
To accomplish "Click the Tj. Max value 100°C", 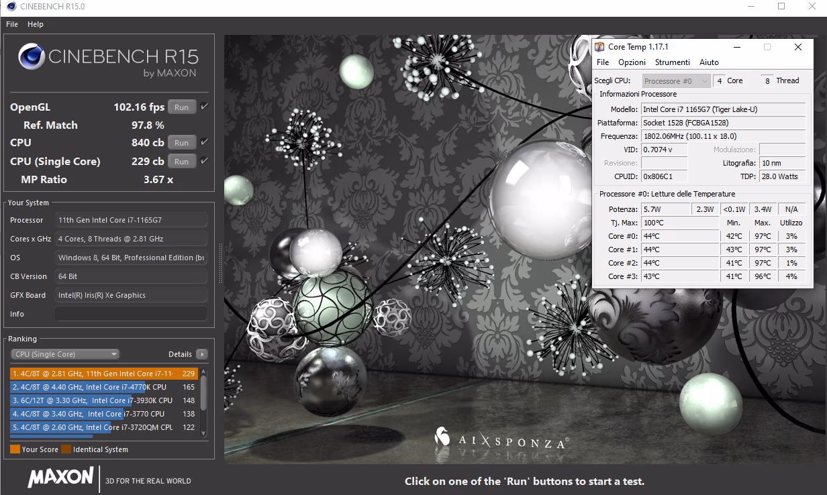I will [x=680, y=223].
